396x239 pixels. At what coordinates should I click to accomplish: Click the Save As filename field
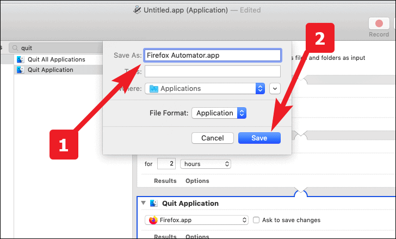(212, 56)
